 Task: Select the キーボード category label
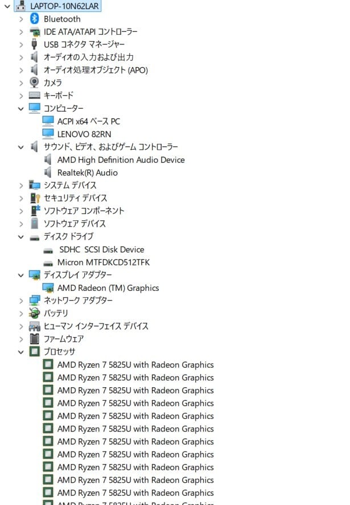click(59, 96)
